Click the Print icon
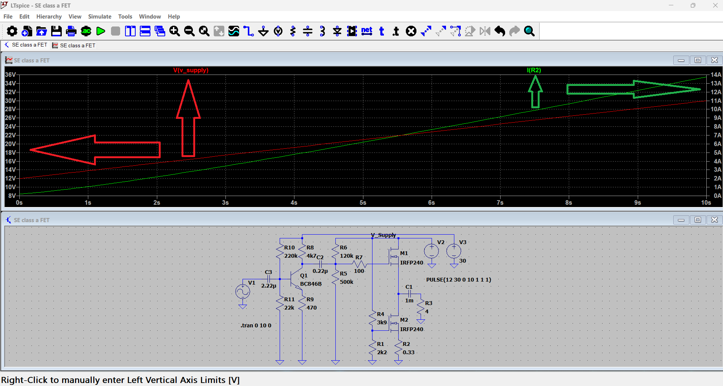 pos(71,31)
